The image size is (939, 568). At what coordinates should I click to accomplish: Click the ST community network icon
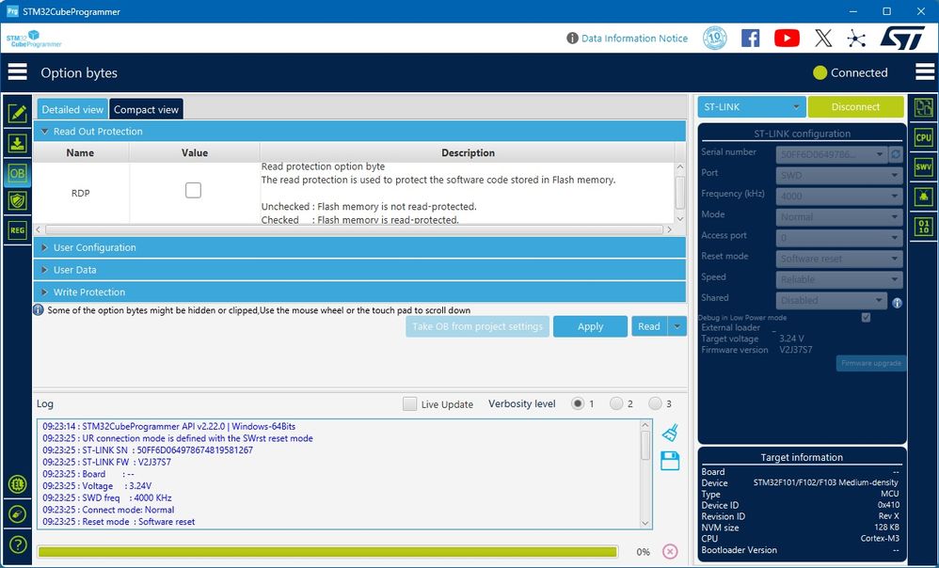pyautogui.click(x=856, y=39)
